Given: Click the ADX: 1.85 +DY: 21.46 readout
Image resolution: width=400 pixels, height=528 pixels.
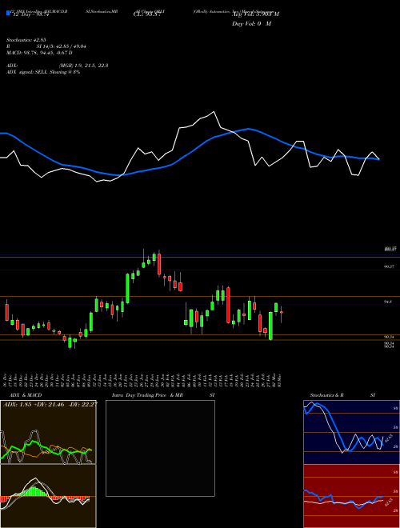Looking at the screenshot, I should tap(50, 404).
